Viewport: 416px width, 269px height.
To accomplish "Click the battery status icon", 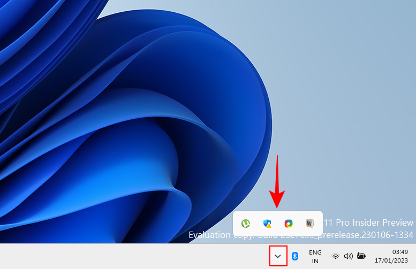I will 361,256.
